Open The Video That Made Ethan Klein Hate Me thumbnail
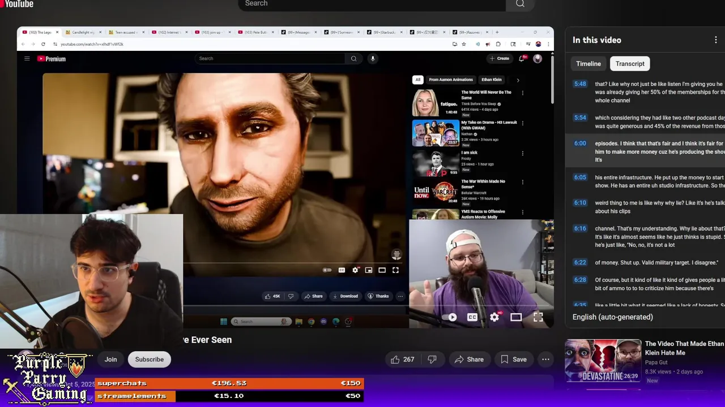Image resolution: width=725 pixels, height=407 pixels. (603, 361)
